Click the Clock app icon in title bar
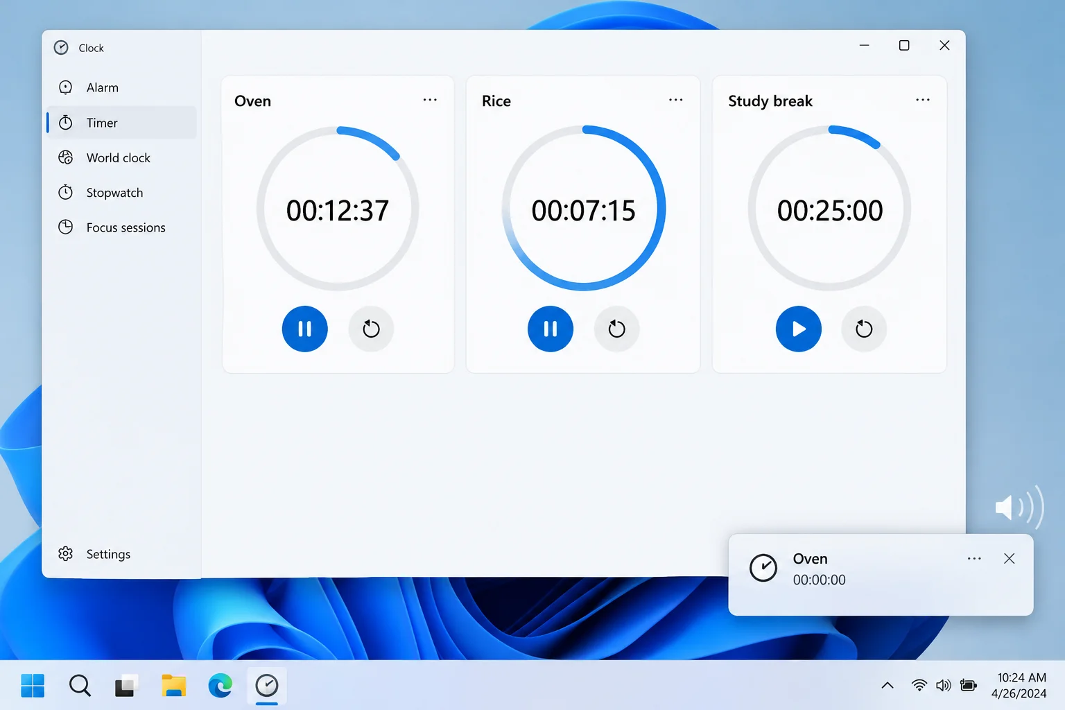The image size is (1065, 710). point(61,47)
